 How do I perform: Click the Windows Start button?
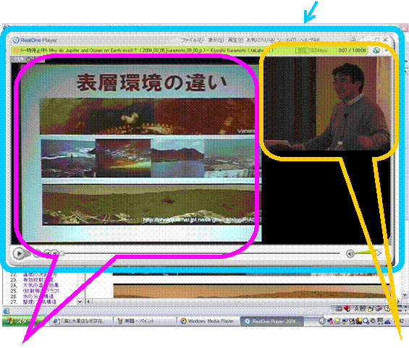click(23, 321)
